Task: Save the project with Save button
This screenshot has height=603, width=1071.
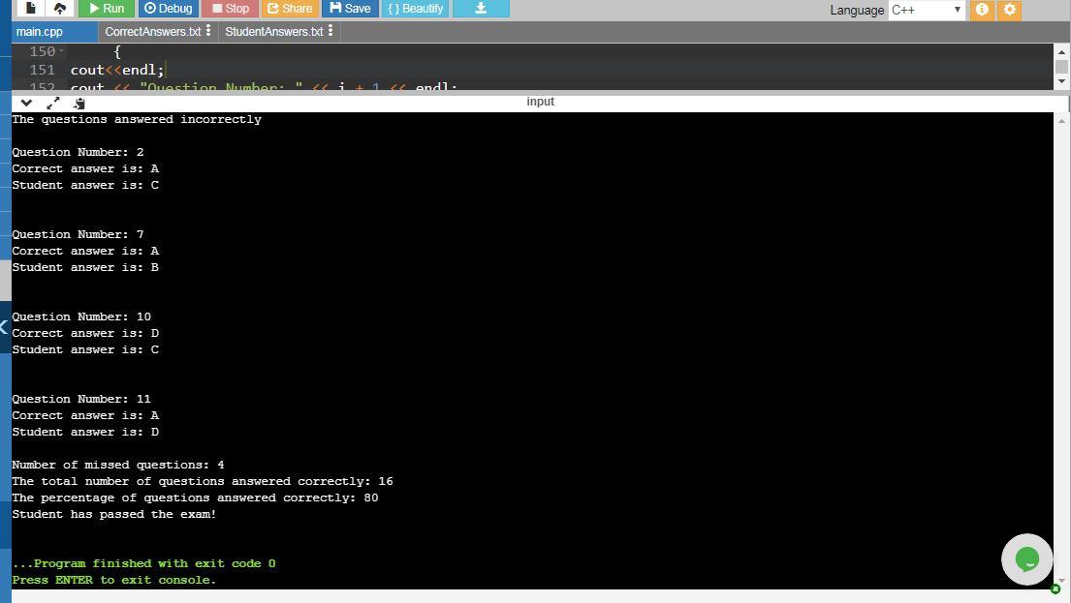Action: coord(350,8)
